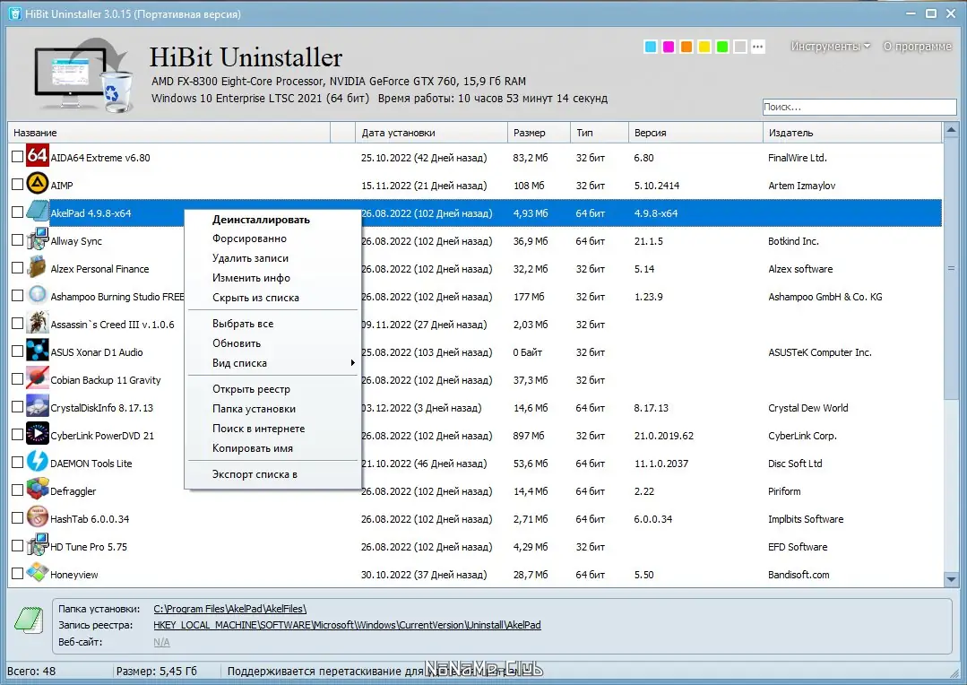Pick the green color theme swatch
This screenshot has width=967, height=685.
coord(722,47)
